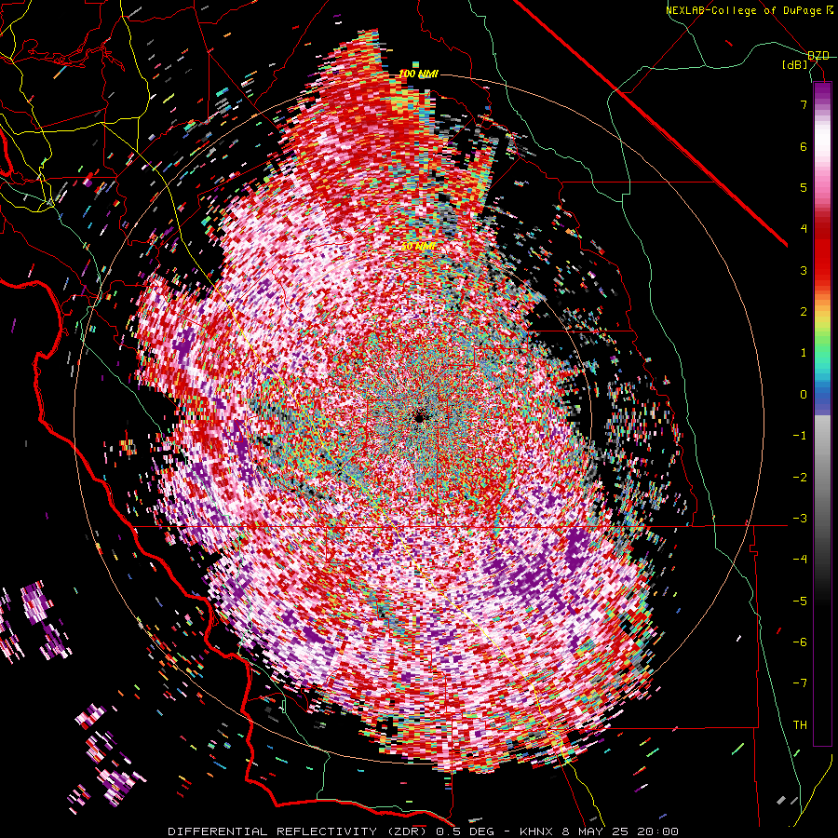This screenshot has width=838, height=838.
Task: Click the 6 value on color scale
Action: 804,146
